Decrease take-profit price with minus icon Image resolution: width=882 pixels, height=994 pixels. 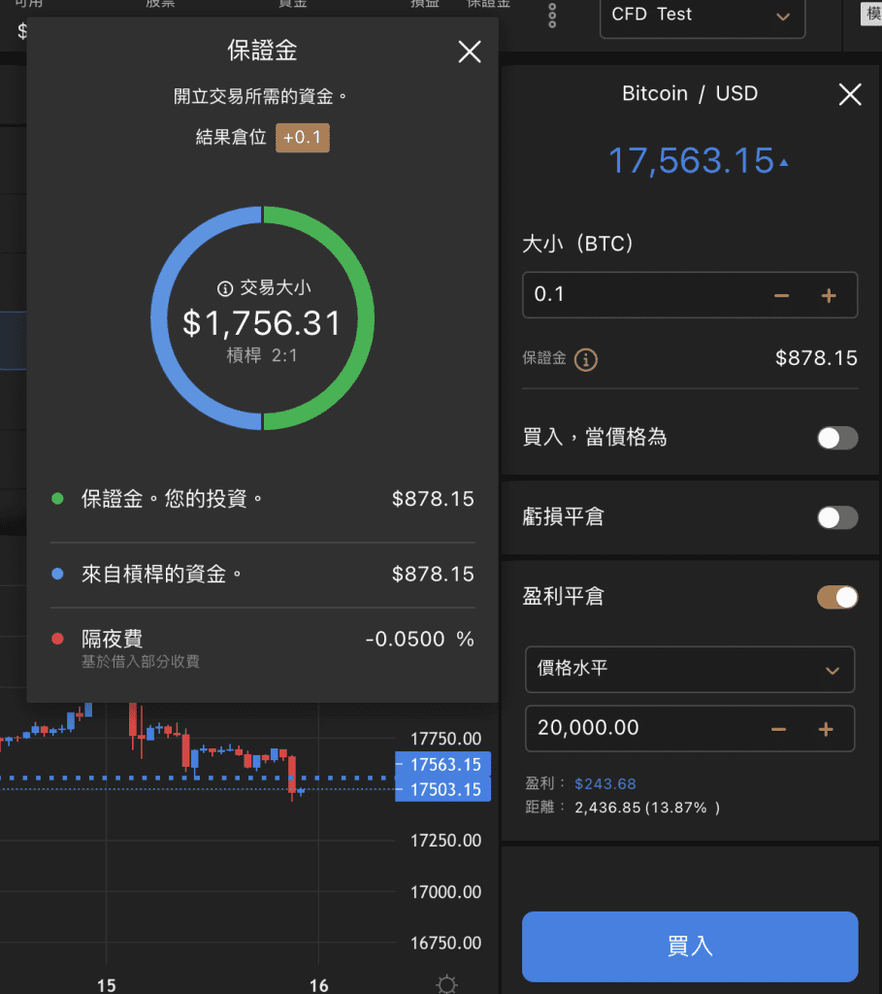pyautogui.click(x=778, y=729)
